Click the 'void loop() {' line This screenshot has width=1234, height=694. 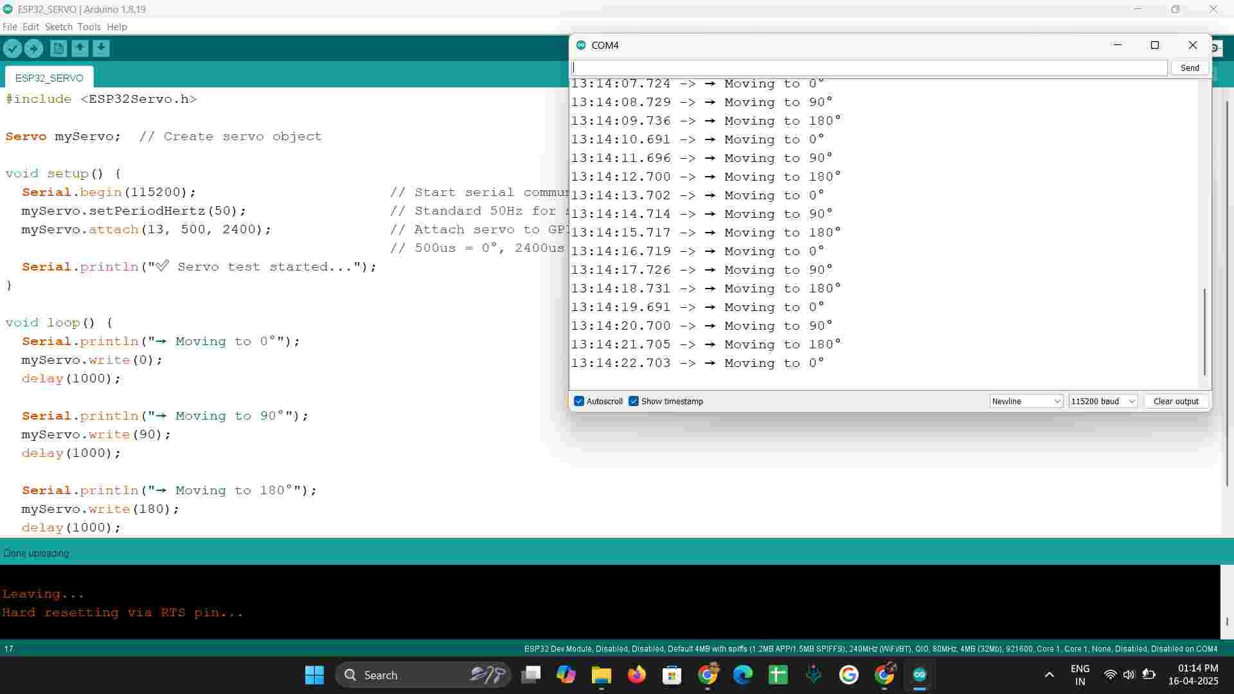click(59, 323)
